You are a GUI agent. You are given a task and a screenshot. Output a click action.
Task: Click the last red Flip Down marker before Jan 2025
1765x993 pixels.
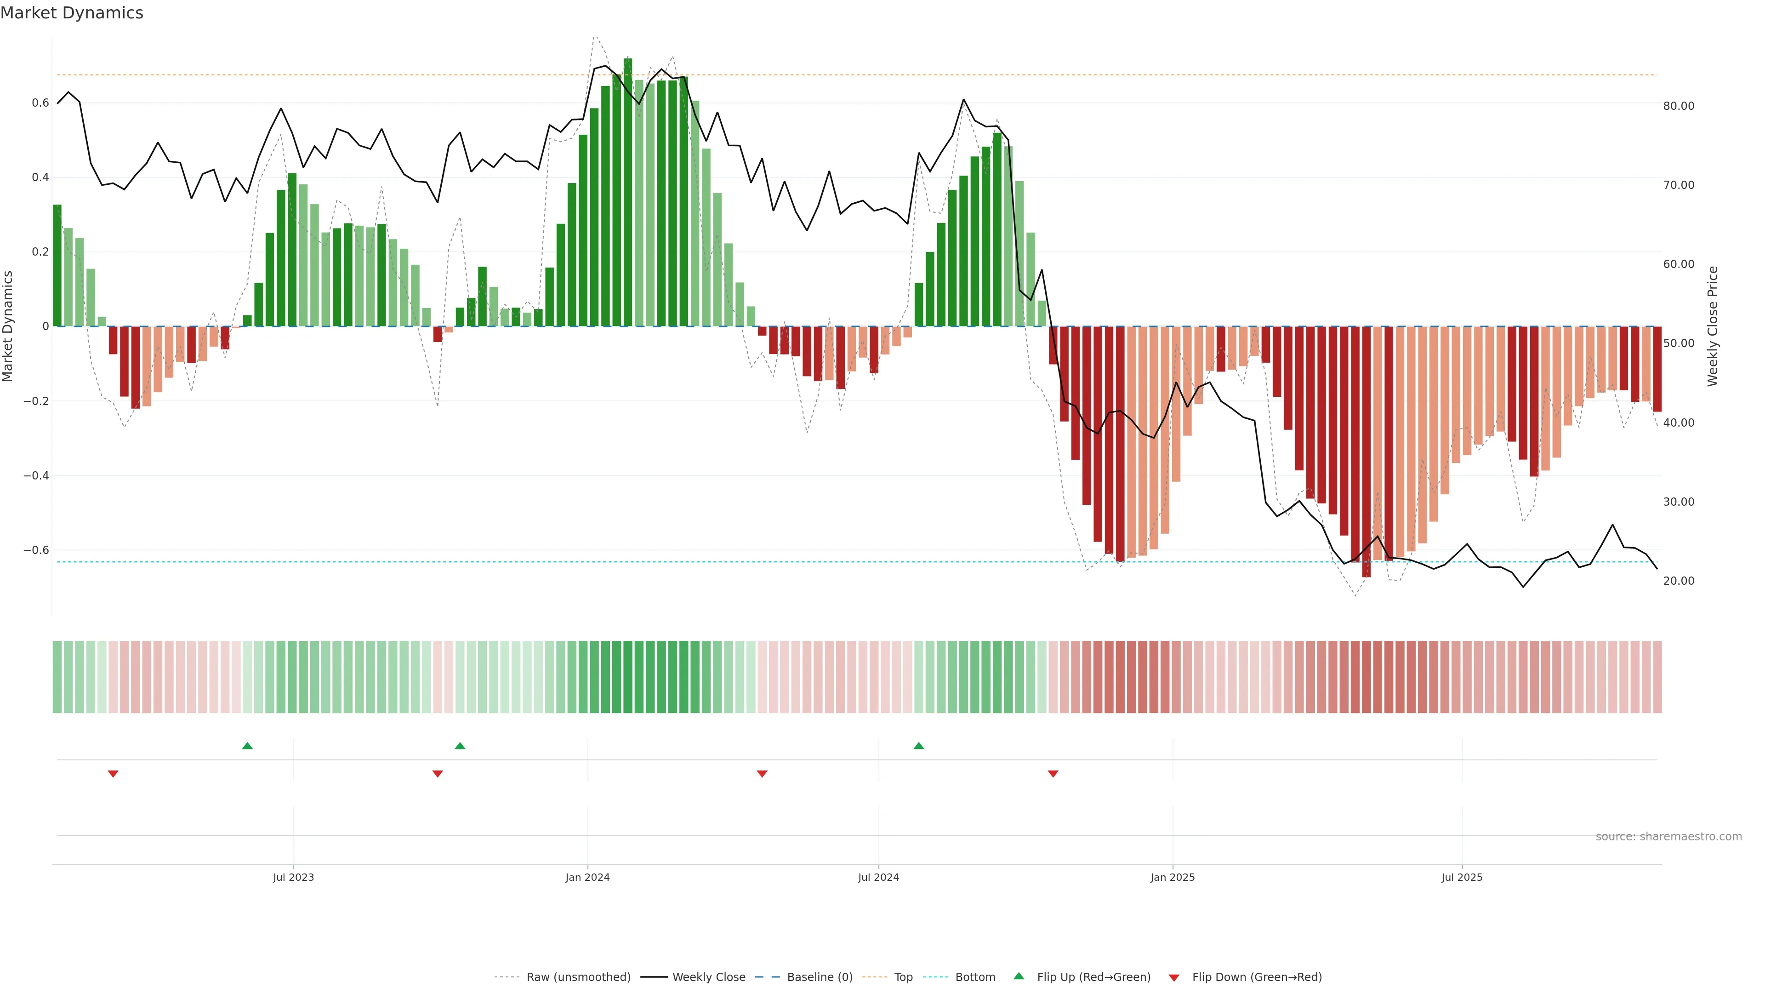(1053, 774)
